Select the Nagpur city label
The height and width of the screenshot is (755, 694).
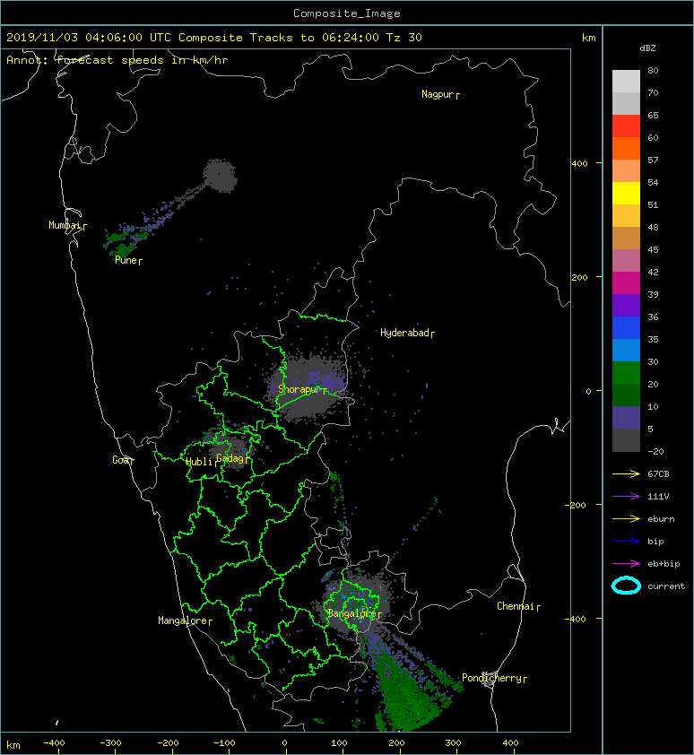pyautogui.click(x=440, y=94)
